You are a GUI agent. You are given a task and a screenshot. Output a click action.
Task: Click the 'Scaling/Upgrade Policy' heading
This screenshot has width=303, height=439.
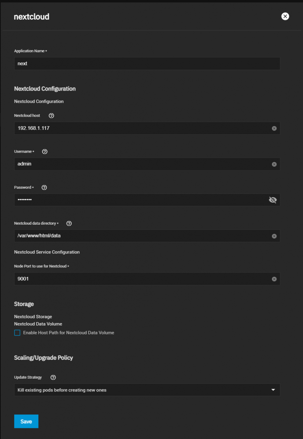pyautogui.click(x=44, y=358)
